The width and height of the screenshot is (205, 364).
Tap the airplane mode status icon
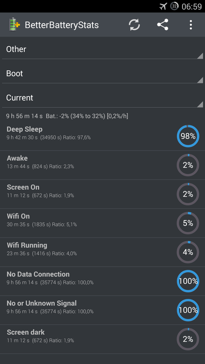pos(163,6)
